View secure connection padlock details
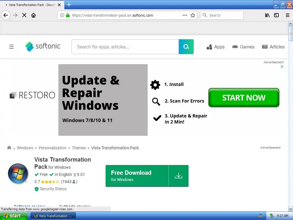293x220 pixels. click(68, 15)
